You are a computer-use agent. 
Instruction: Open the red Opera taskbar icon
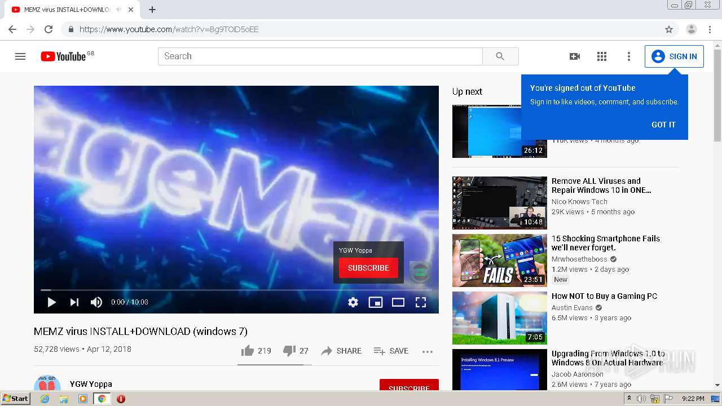pos(121,399)
